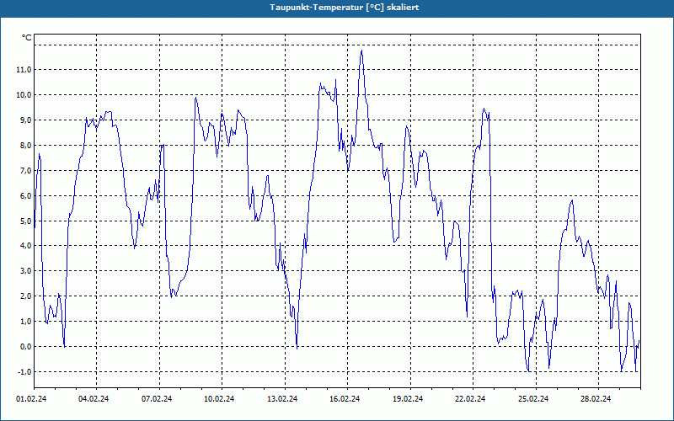
Task: Click the 07.02.24 date label
Action: pyautogui.click(x=157, y=399)
